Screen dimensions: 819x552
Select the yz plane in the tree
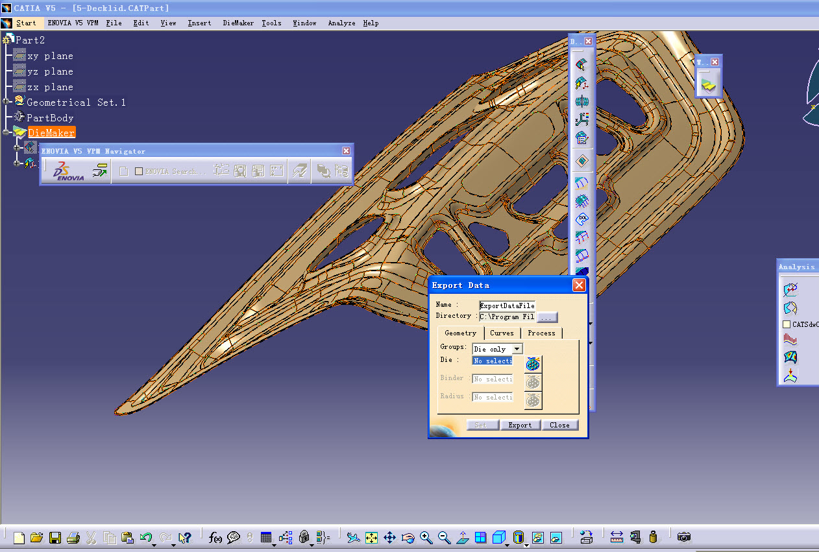tap(50, 71)
